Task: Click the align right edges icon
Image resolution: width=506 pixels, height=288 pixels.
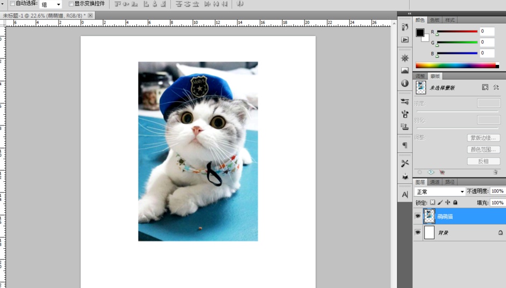Action: [x=163, y=4]
